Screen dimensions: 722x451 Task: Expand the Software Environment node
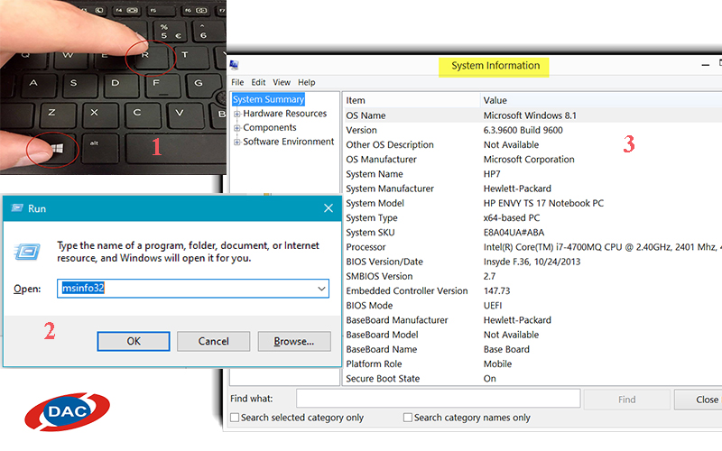[237, 142]
